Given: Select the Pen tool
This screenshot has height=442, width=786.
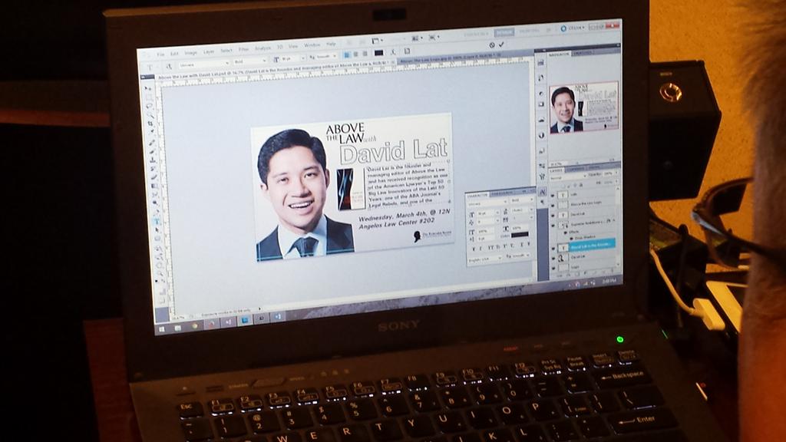Looking at the screenshot, I should tap(155, 212).
